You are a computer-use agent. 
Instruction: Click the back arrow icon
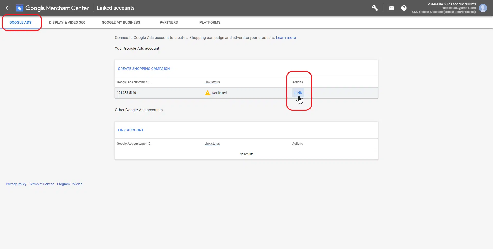[8, 8]
